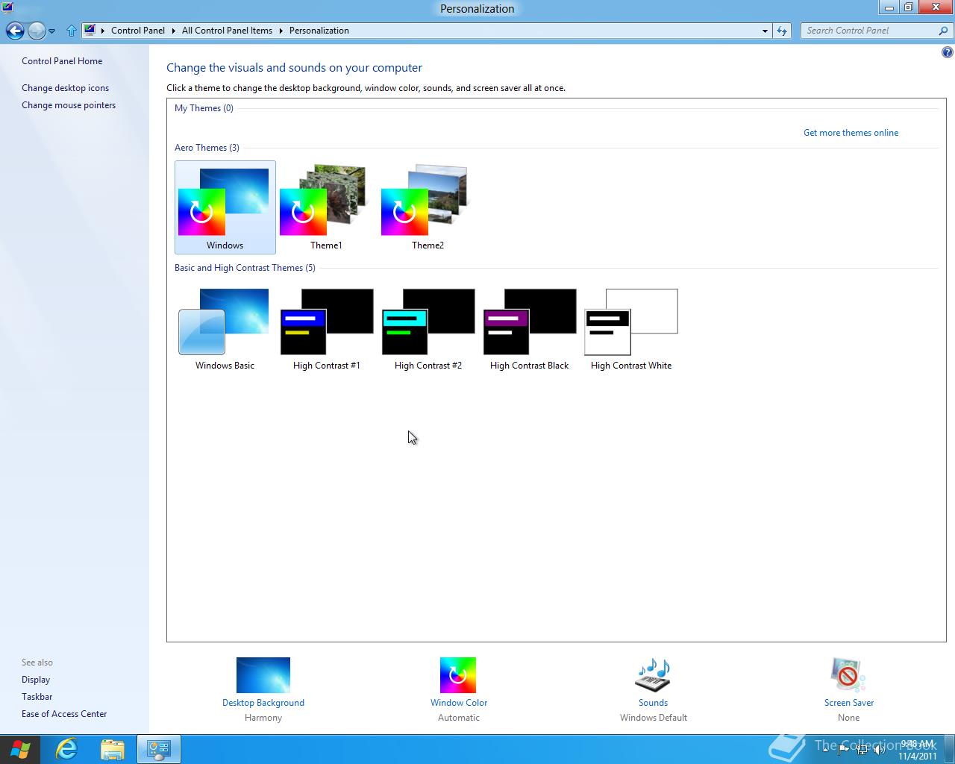Click the Sounds link
Screen dimensions: 955x764
tap(653, 703)
